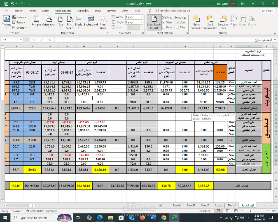Screen dimensions: 278x222
Task: Open the Align objects menu
Action: pyautogui.click(x=234, y=21)
